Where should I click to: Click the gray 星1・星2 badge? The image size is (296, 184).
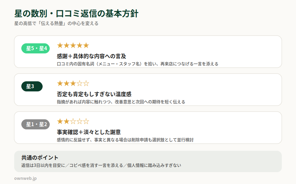pyautogui.click(x=36, y=124)
